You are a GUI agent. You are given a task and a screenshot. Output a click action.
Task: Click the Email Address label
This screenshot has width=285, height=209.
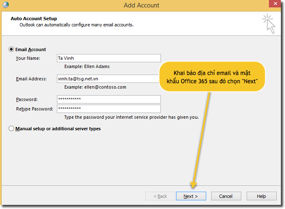(x=31, y=79)
